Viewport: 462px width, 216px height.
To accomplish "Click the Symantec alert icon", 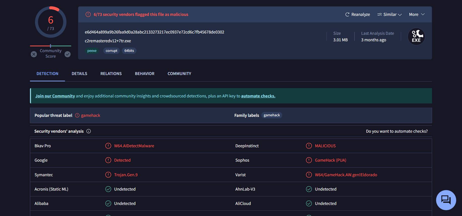I will point(108,175).
